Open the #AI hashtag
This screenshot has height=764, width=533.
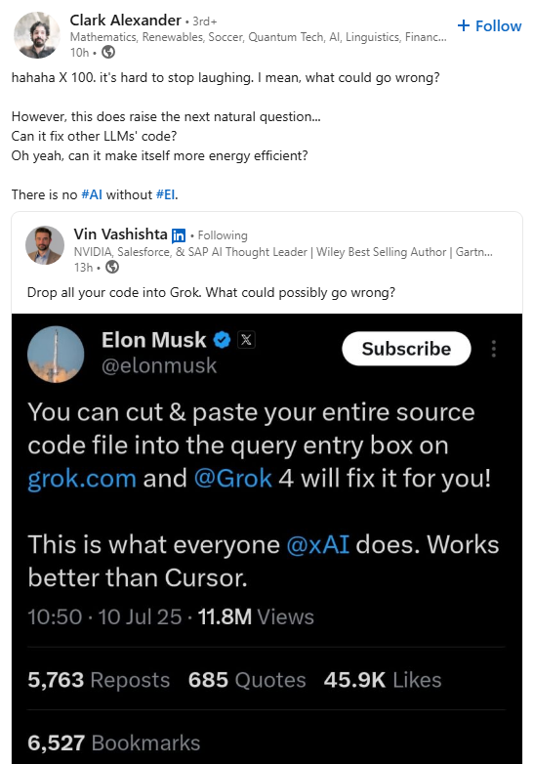92,194
